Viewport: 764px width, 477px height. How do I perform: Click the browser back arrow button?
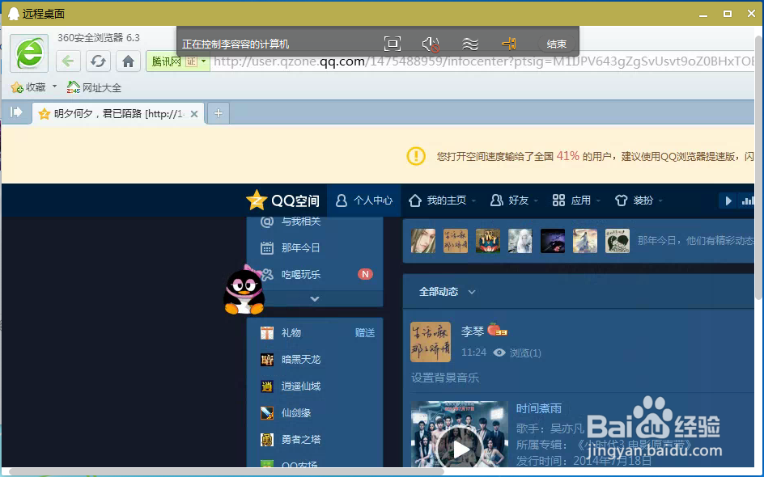coord(68,61)
